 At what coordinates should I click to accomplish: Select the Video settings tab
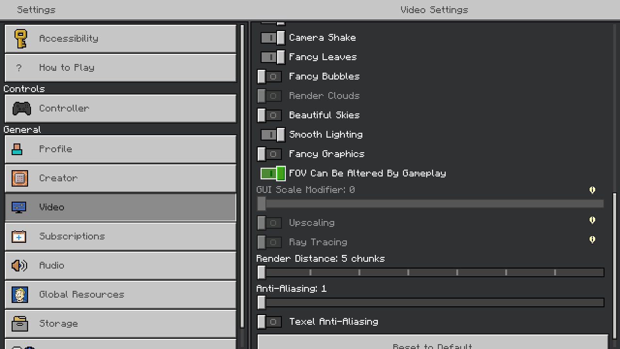(x=120, y=207)
